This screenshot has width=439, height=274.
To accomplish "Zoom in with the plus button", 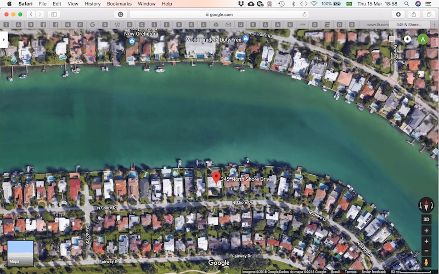I will (x=426, y=241).
